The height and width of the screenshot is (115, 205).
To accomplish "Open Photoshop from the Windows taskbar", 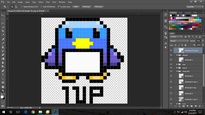I will [55, 112].
